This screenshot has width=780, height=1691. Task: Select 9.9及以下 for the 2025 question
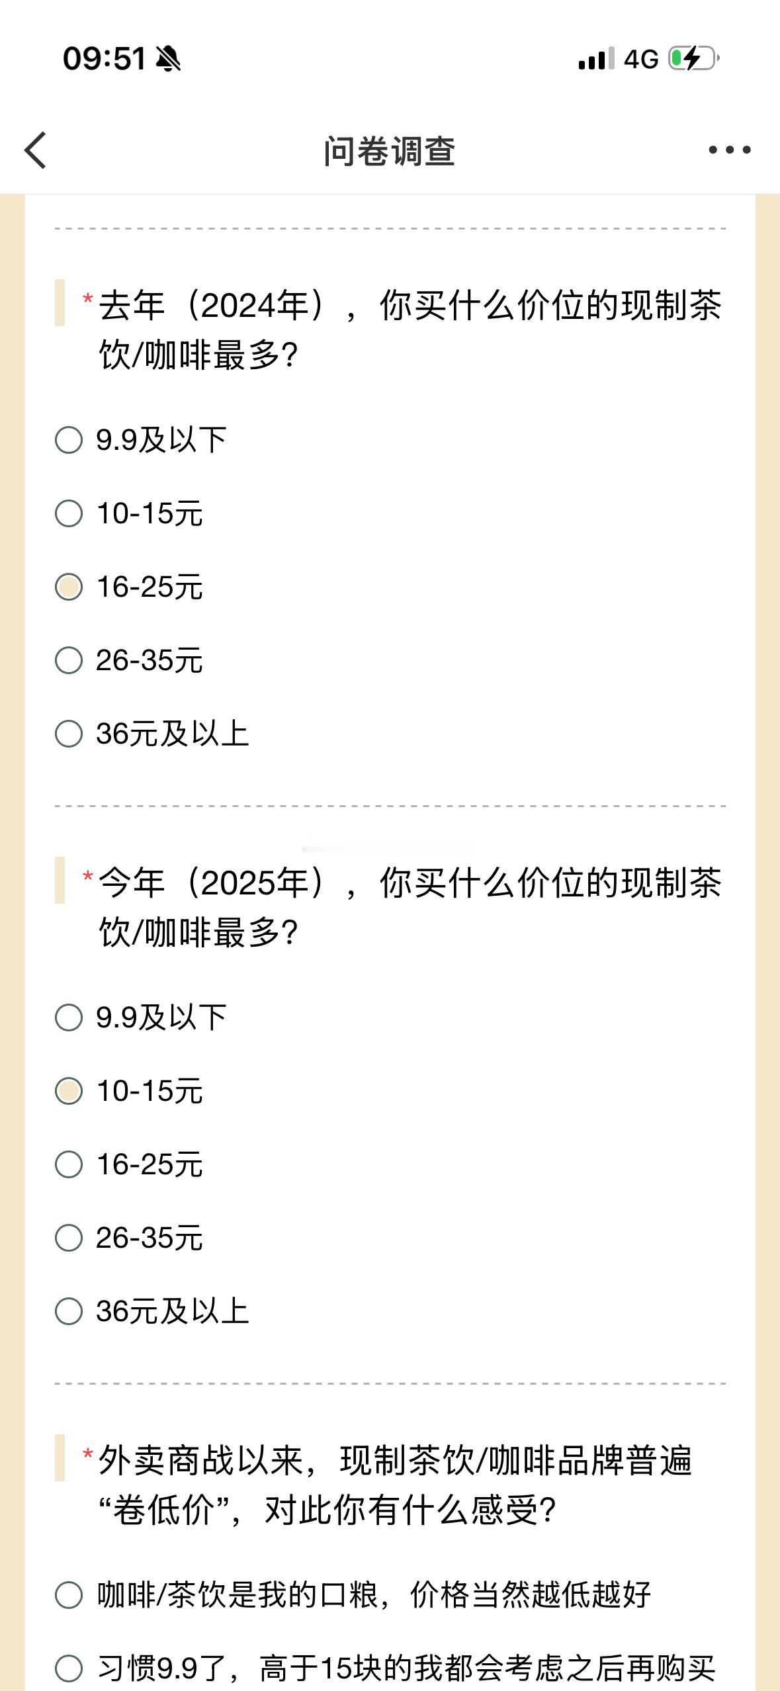(69, 1018)
